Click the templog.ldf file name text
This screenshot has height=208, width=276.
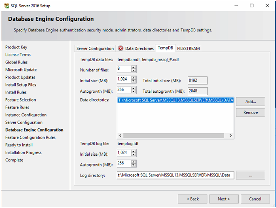click(x=128, y=144)
